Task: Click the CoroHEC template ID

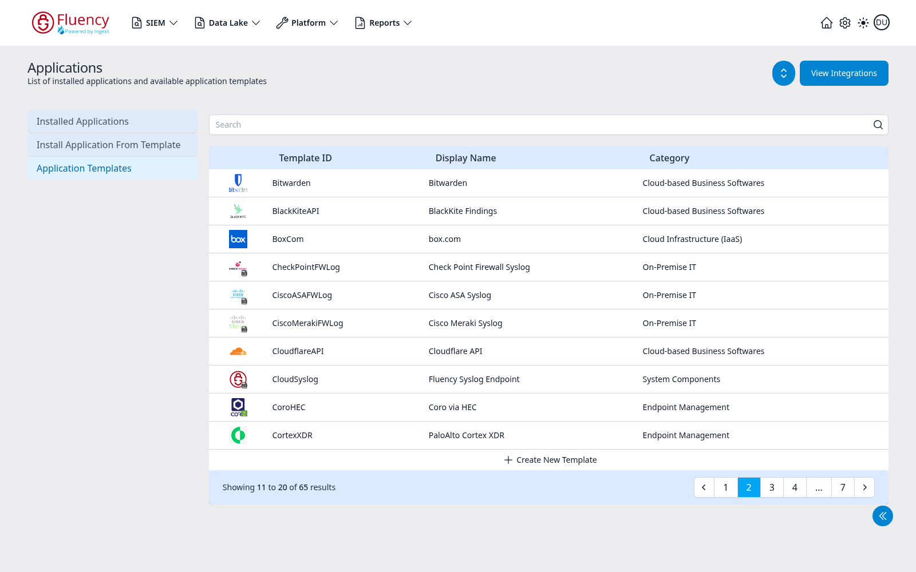Action: point(289,407)
